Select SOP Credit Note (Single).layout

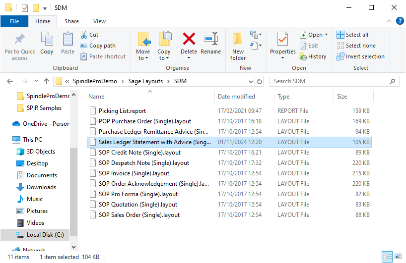[x=229, y=153]
